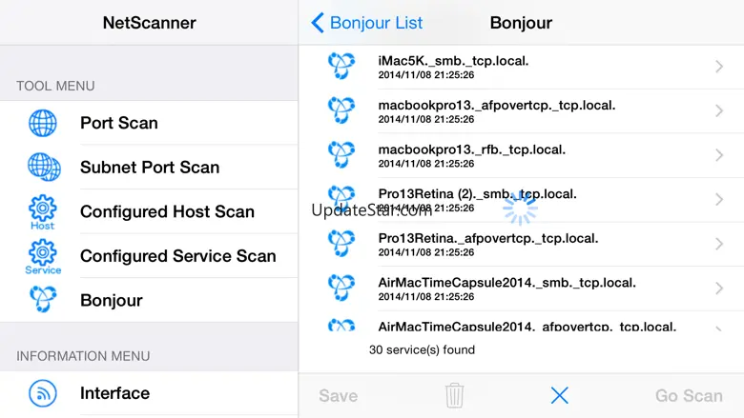Click the blue X cancel icon
The image size is (744, 418).
(559, 395)
